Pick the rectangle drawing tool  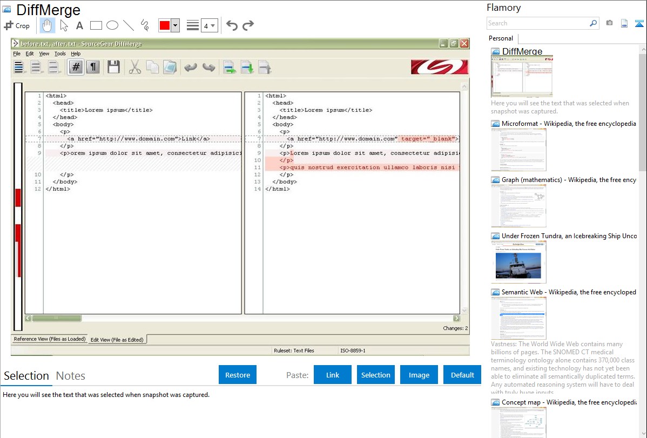click(x=96, y=25)
